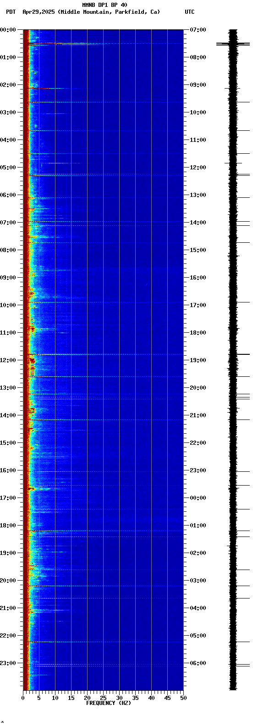Viewport: 253px width, 727px height.
Task: Click the frequency tick label "10"
Action: (55, 698)
